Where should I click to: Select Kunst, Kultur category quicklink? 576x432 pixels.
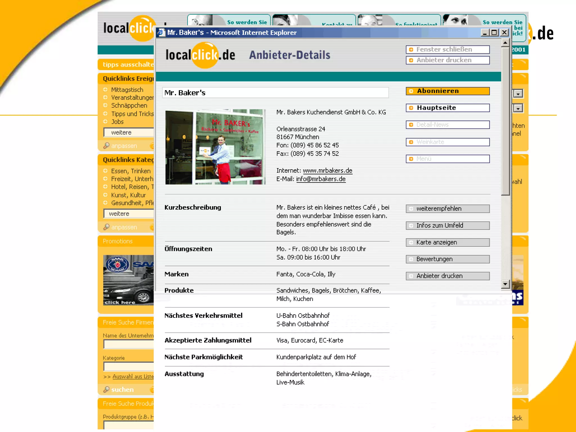pos(128,195)
